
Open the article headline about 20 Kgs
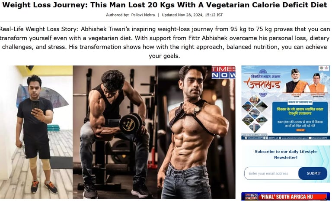coord(165,5)
